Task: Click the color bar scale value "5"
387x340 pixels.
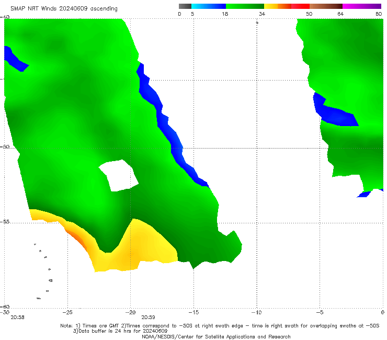Action: click(192, 14)
